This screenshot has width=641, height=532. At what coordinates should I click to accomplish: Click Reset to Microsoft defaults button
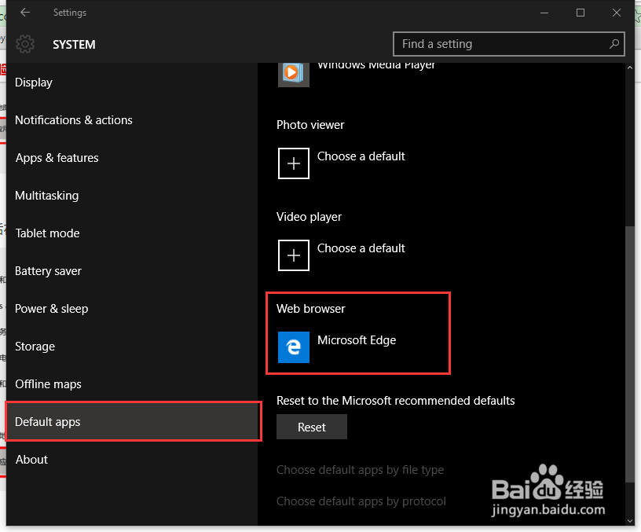pyautogui.click(x=312, y=427)
